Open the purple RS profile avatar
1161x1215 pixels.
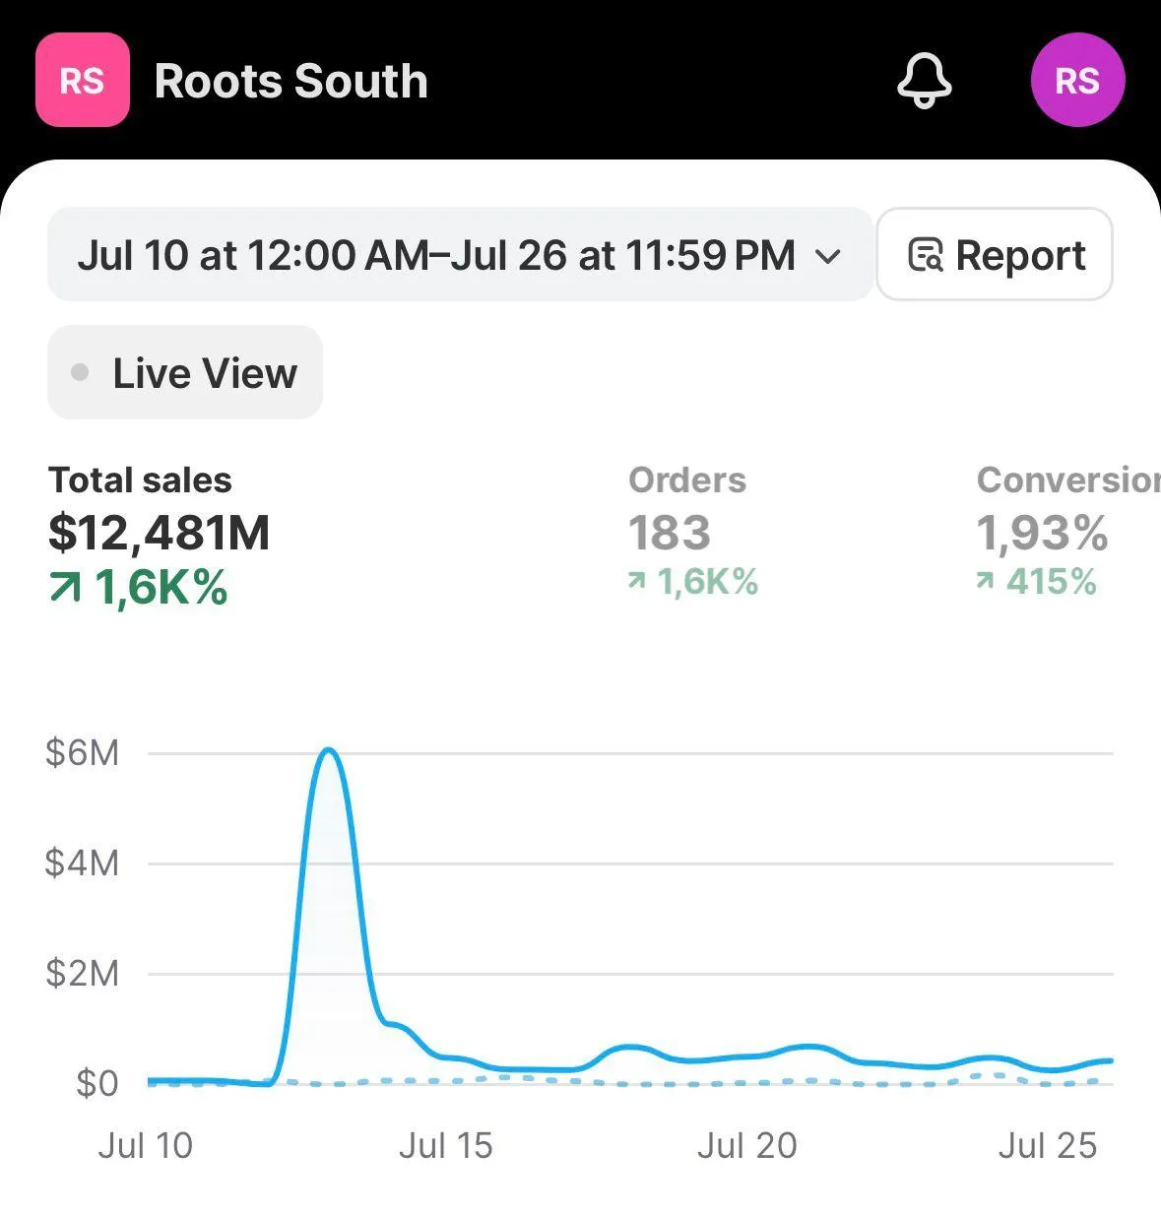pyautogui.click(x=1077, y=80)
